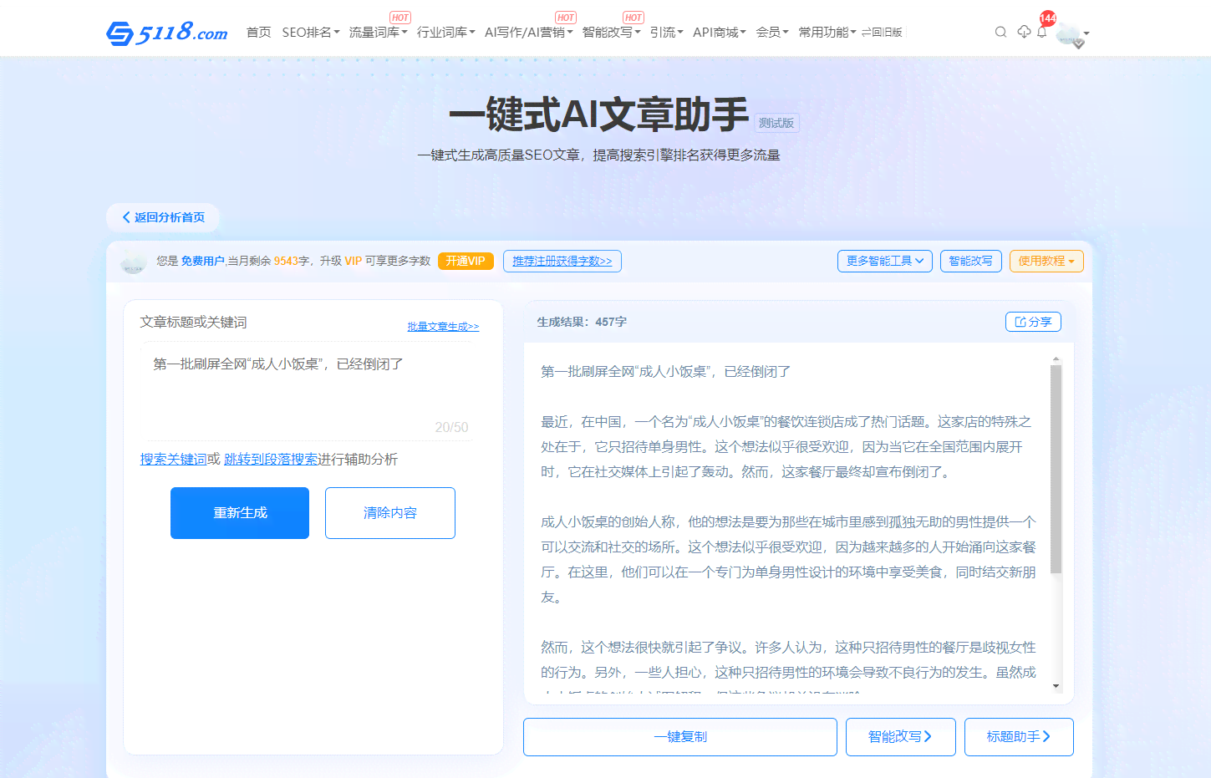
Task: Click the 一键复制 button
Action: (x=680, y=737)
